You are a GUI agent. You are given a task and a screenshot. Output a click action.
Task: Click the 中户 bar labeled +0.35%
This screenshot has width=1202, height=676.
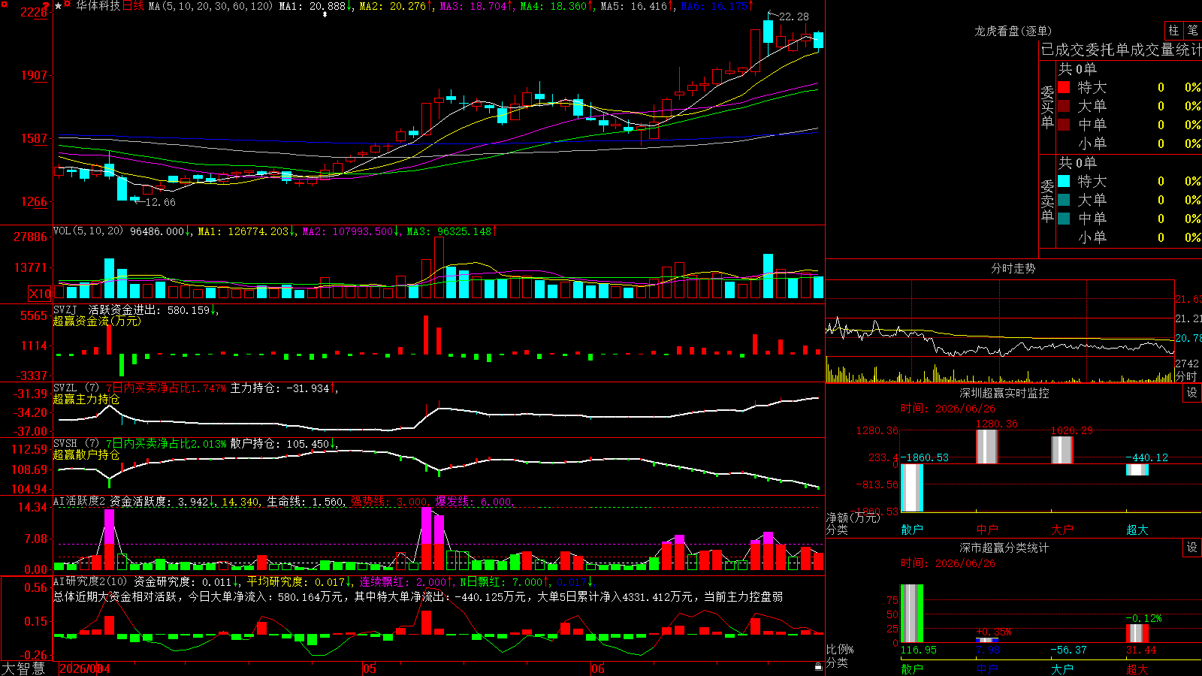click(987, 640)
